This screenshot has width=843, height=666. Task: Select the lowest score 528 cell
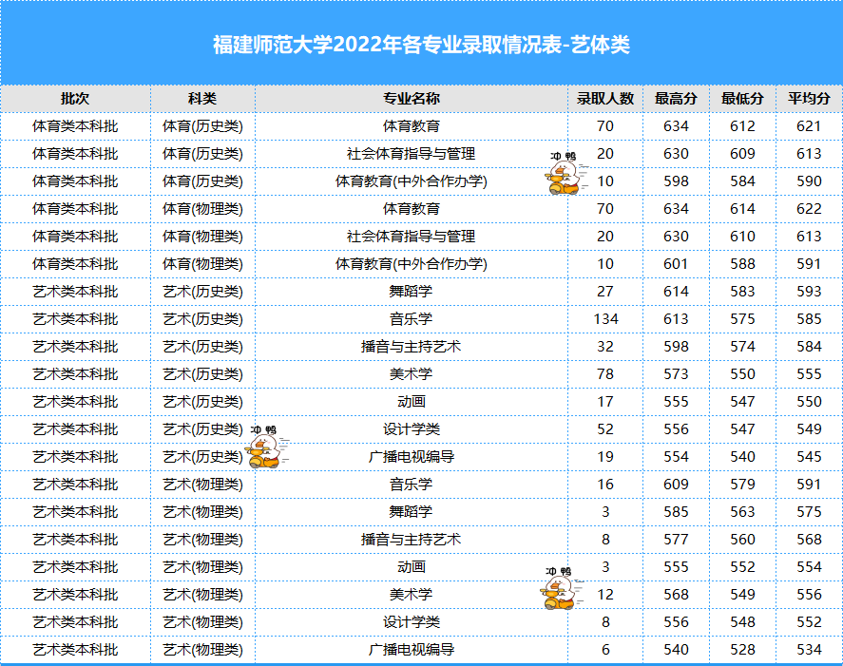[742, 650]
